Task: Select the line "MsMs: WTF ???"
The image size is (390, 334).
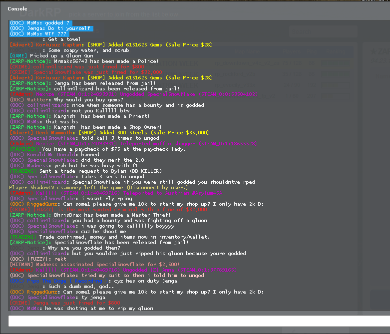Action: 39,34
